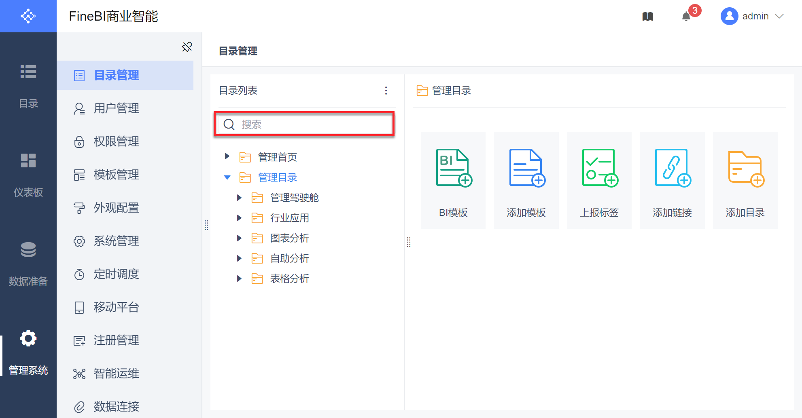The image size is (802, 418).
Task: Open the notification bell
Action: (686, 17)
